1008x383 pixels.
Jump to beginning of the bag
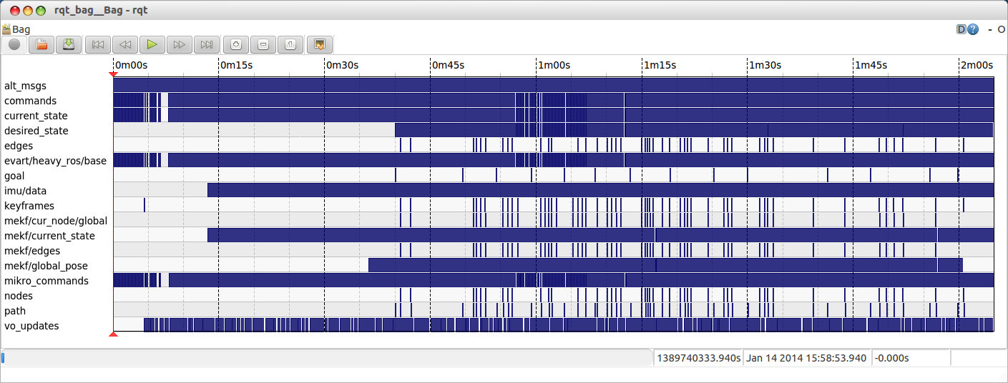[x=98, y=44]
